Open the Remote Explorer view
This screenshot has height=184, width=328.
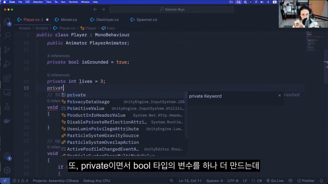pyautogui.click(x=7, y=92)
